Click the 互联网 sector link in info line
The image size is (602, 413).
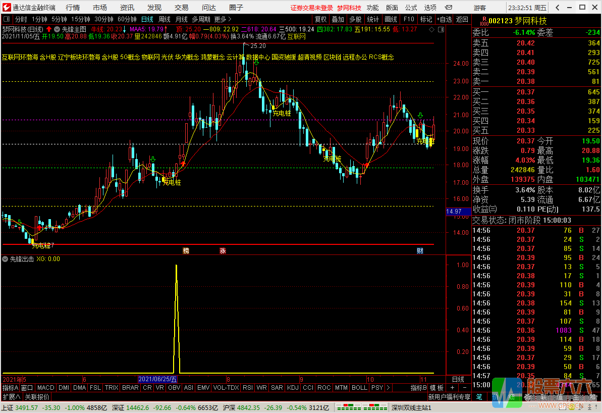(x=297, y=36)
